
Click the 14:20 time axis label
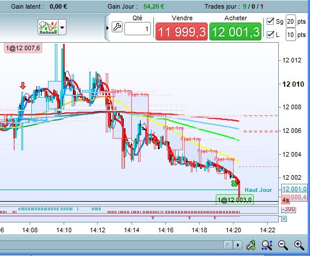pyautogui.click(x=233, y=230)
